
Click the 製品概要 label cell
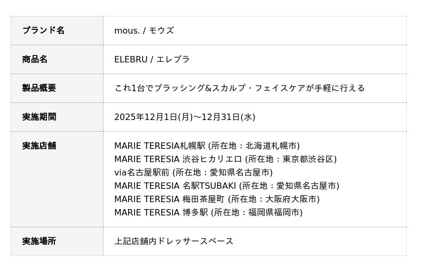pos(39,88)
